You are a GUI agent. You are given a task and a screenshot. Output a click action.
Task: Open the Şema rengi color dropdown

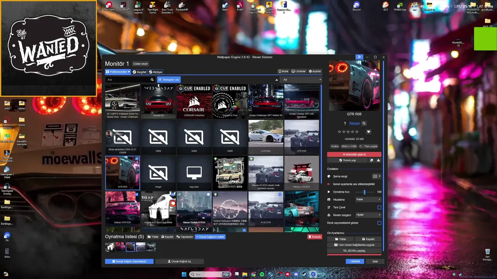[x=377, y=176]
